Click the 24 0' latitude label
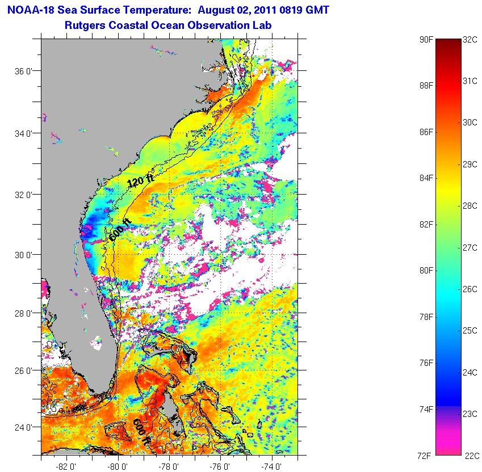Image resolution: width=482 pixels, height=472 pixels. (23, 427)
